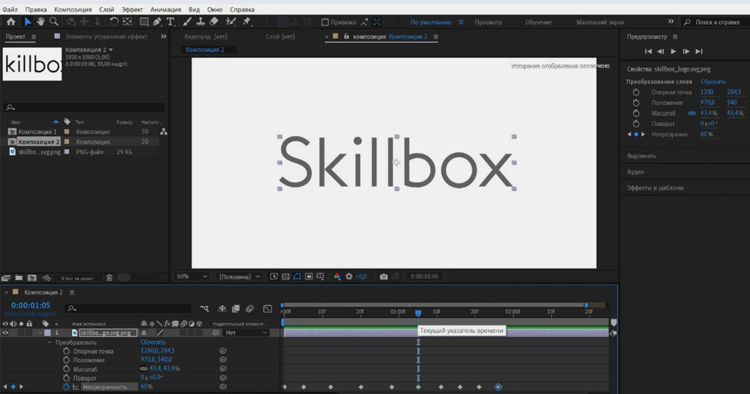This screenshot has height=394, width=750.
Task: Toggle scale constrain link in Properties panel
Action: click(692, 113)
